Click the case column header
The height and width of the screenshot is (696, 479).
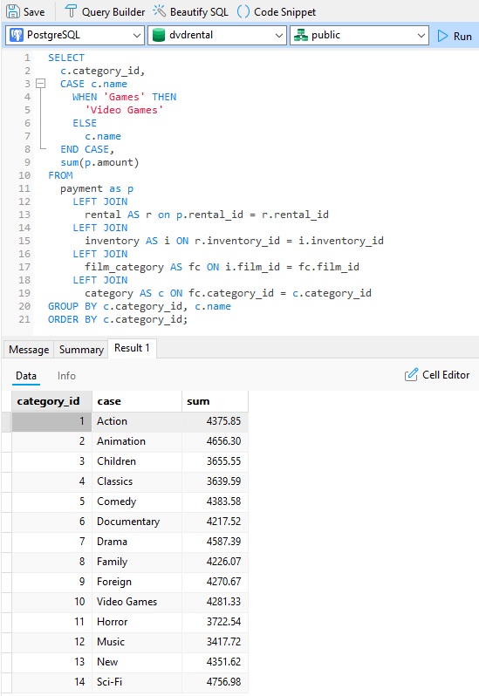[137, 401]
